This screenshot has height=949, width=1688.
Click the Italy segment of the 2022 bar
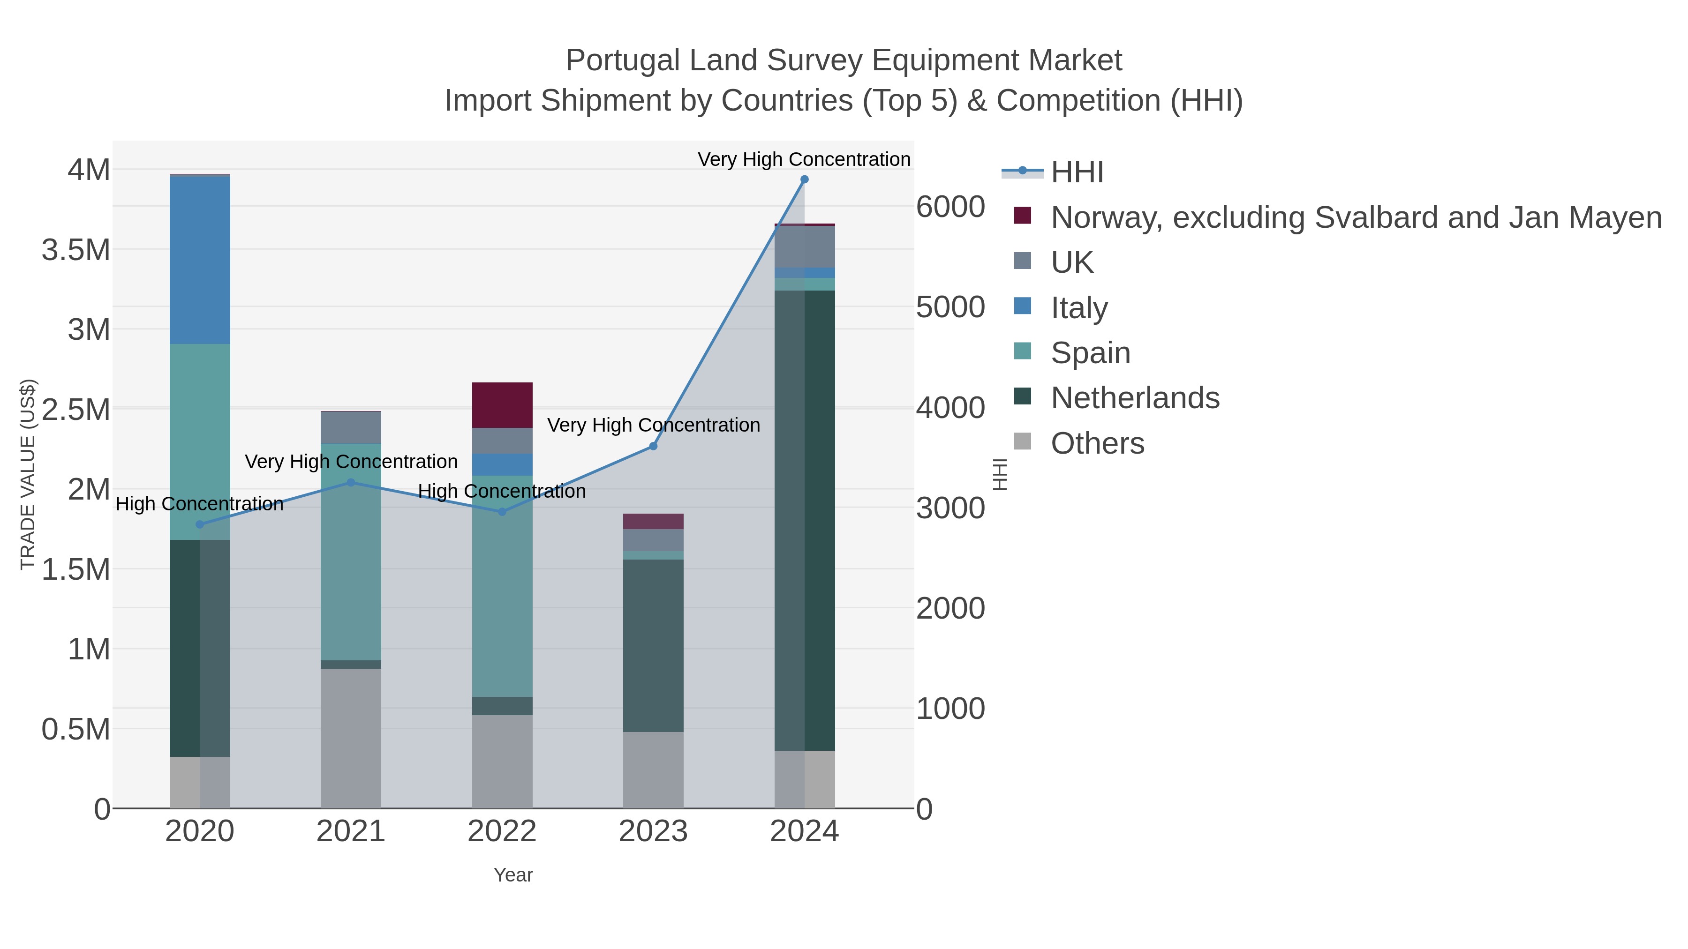[x=503, y=465]
